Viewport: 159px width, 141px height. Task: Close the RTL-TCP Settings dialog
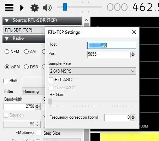(x=134, y=32)
